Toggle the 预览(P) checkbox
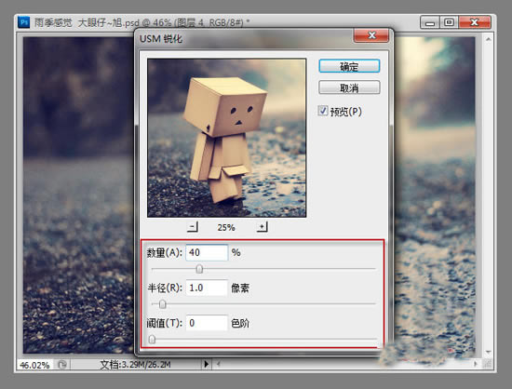 (x=323, y=111)
